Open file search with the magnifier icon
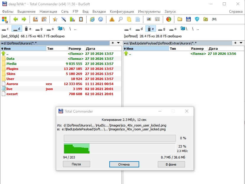 pyautogui.click(x=121, y=19)
